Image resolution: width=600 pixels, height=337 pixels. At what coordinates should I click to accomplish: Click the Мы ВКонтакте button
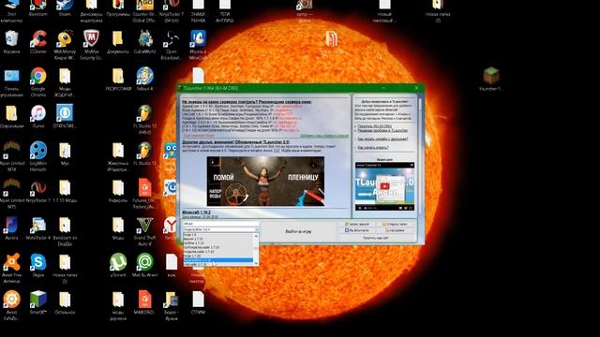(x=357, y=230)
